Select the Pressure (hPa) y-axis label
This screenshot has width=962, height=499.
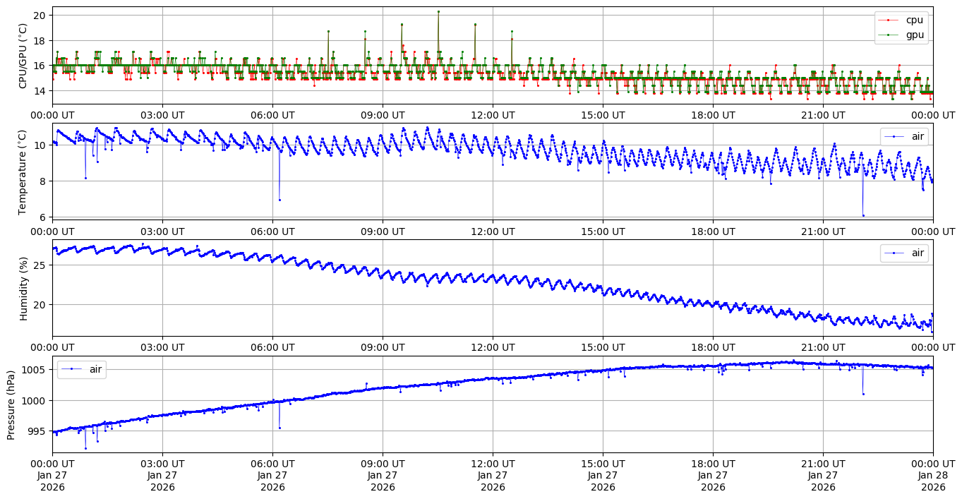pos(11,404)
